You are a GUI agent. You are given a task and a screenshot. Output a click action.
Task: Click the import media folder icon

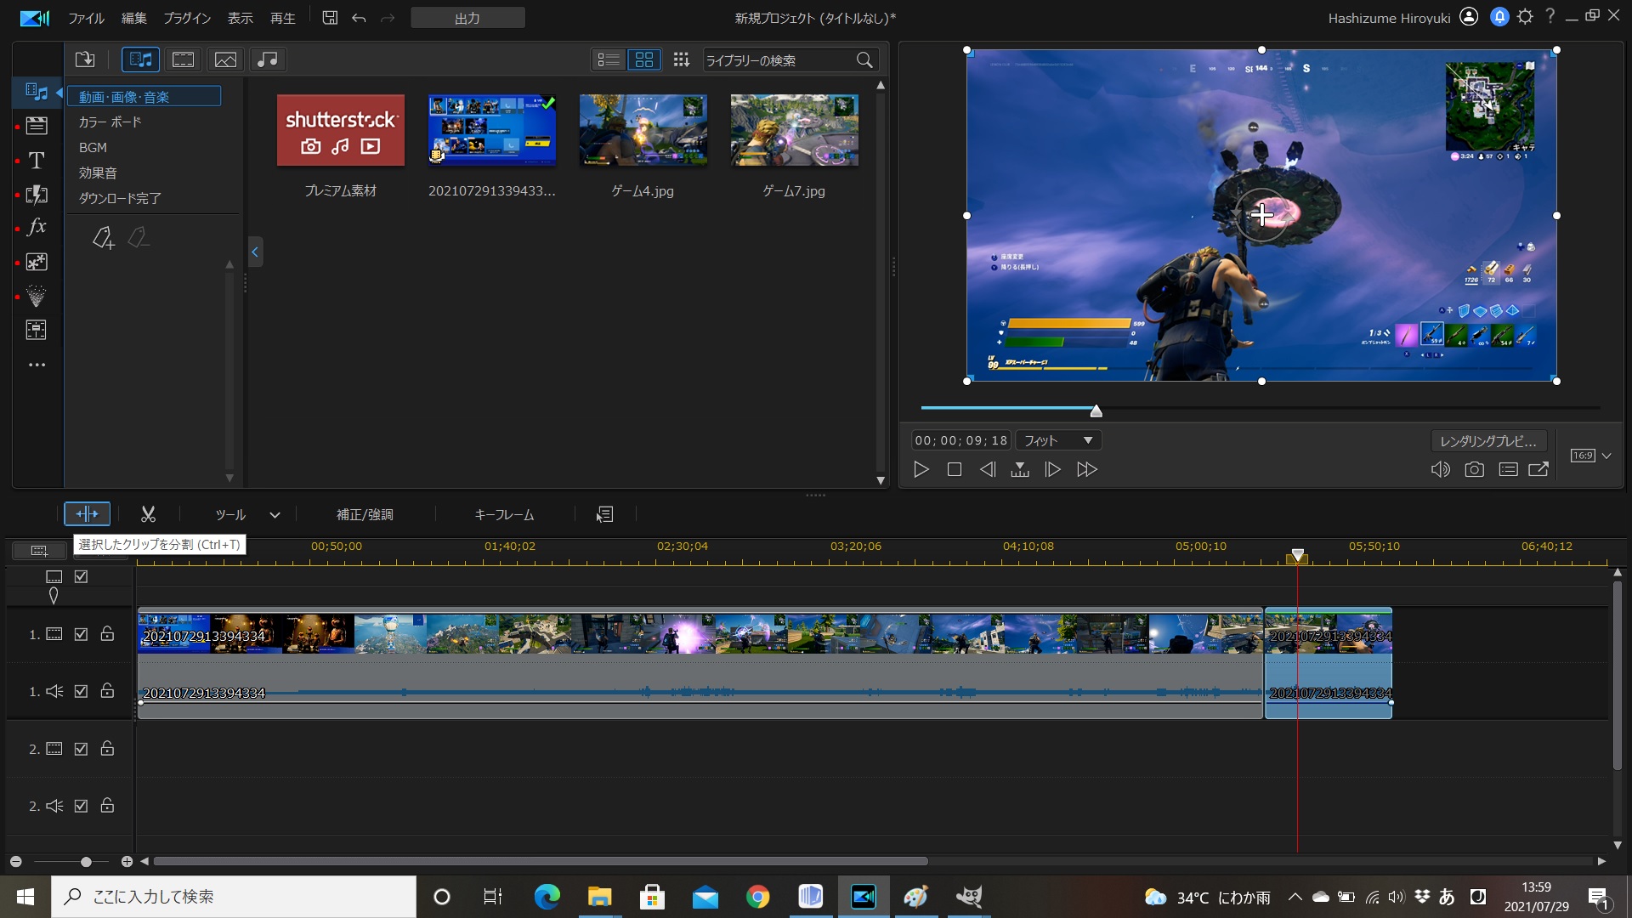(x=85, y=59)
